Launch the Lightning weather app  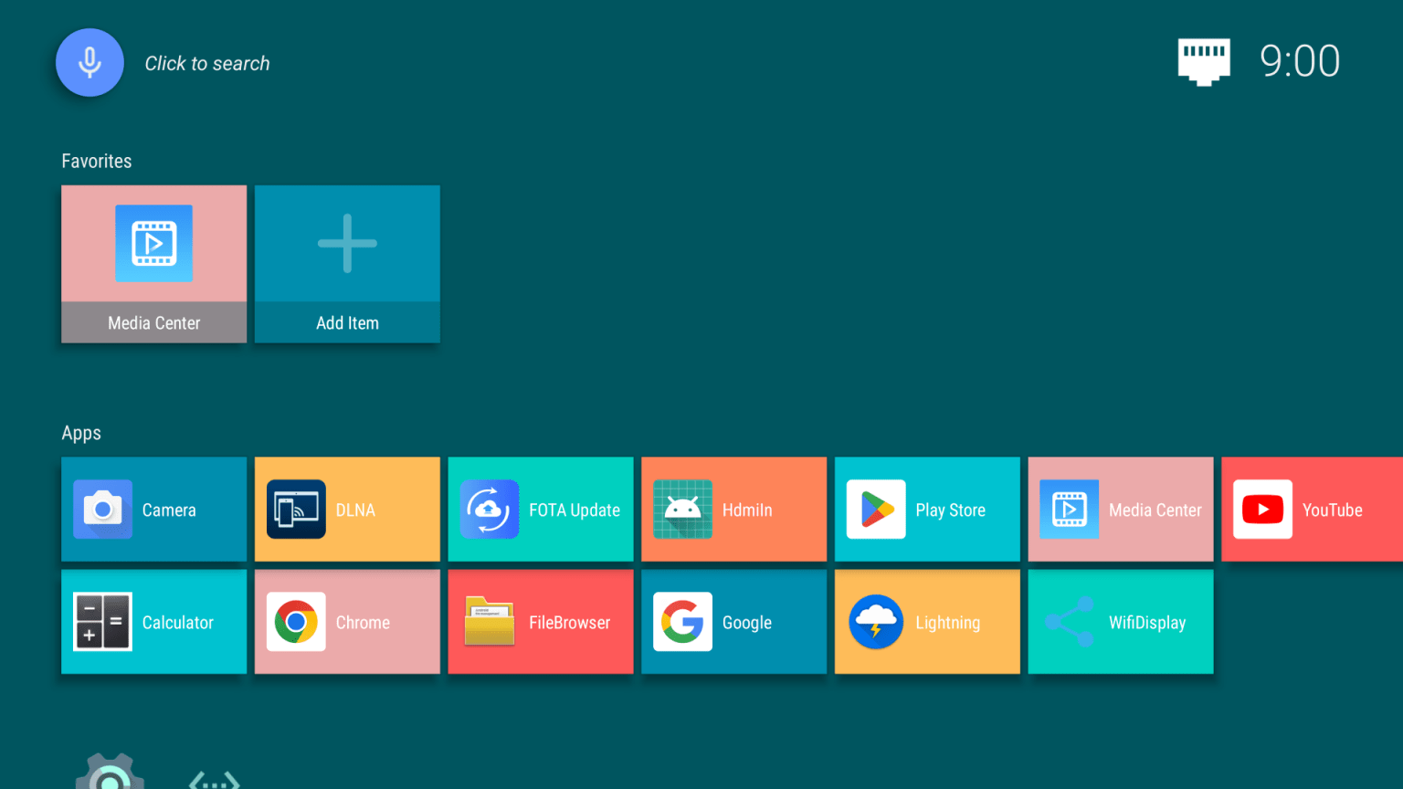(927, 622)
